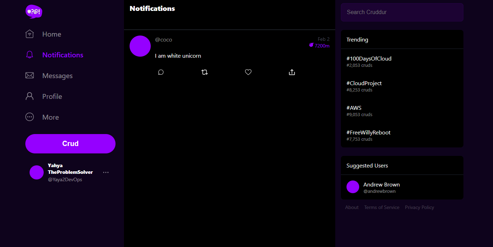This screenshot has height=247, width=493.
Task: Like the white unicorn crud
Action: pyautogui.click(x=248, y=72)
